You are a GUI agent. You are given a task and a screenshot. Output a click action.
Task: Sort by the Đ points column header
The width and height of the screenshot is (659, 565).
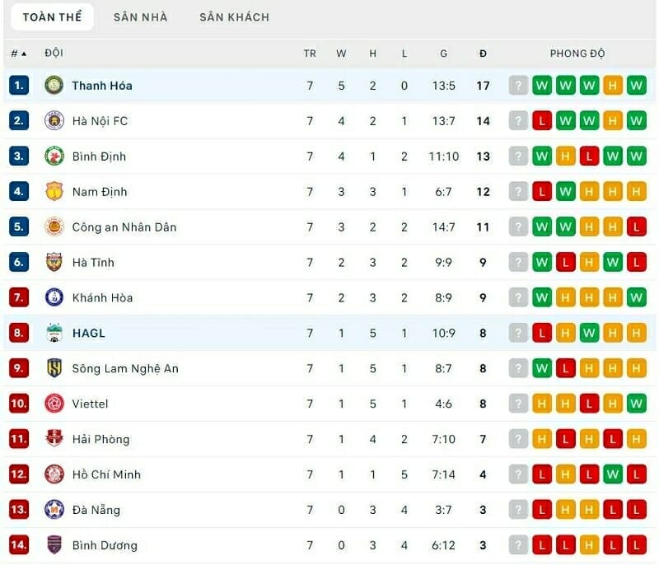click(x=483, y=54)
